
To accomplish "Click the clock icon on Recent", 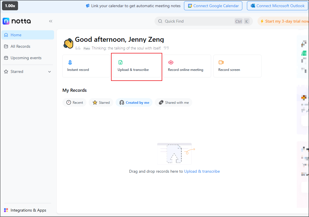I will [x=69, y=102].
